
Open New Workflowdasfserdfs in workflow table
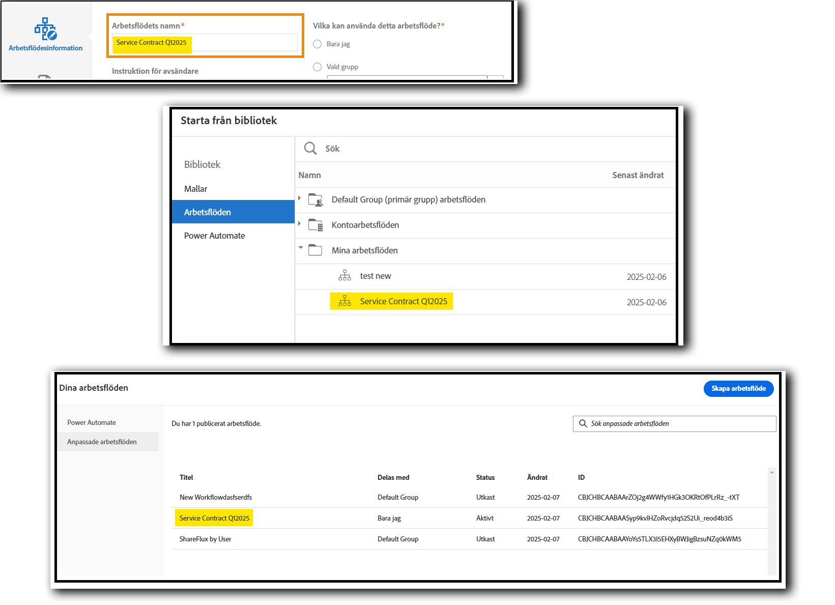point(216,497)
